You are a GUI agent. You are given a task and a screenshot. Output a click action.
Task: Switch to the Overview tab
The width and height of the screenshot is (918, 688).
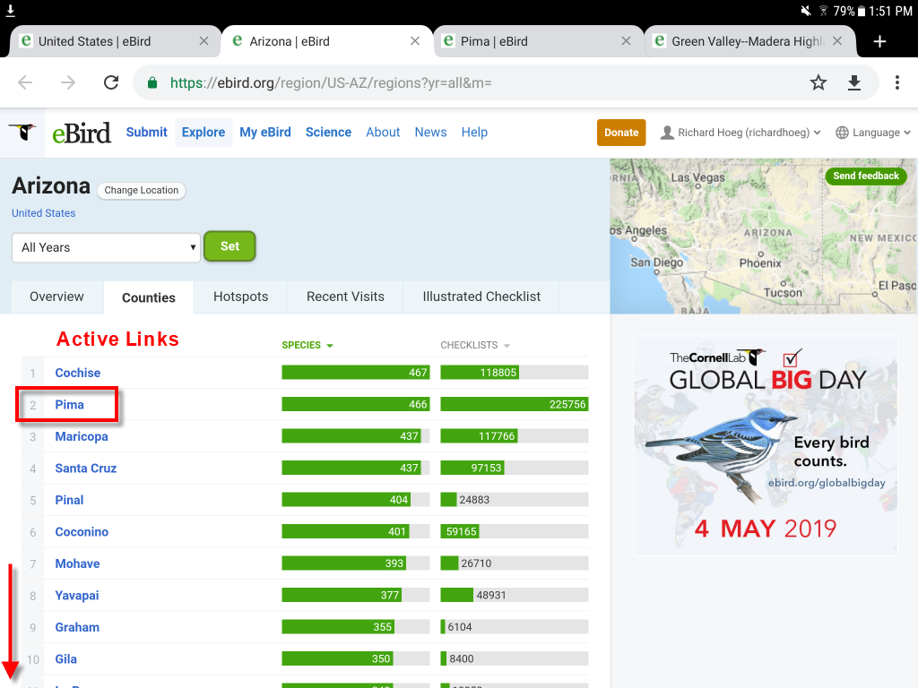click(x=56, y=297)
